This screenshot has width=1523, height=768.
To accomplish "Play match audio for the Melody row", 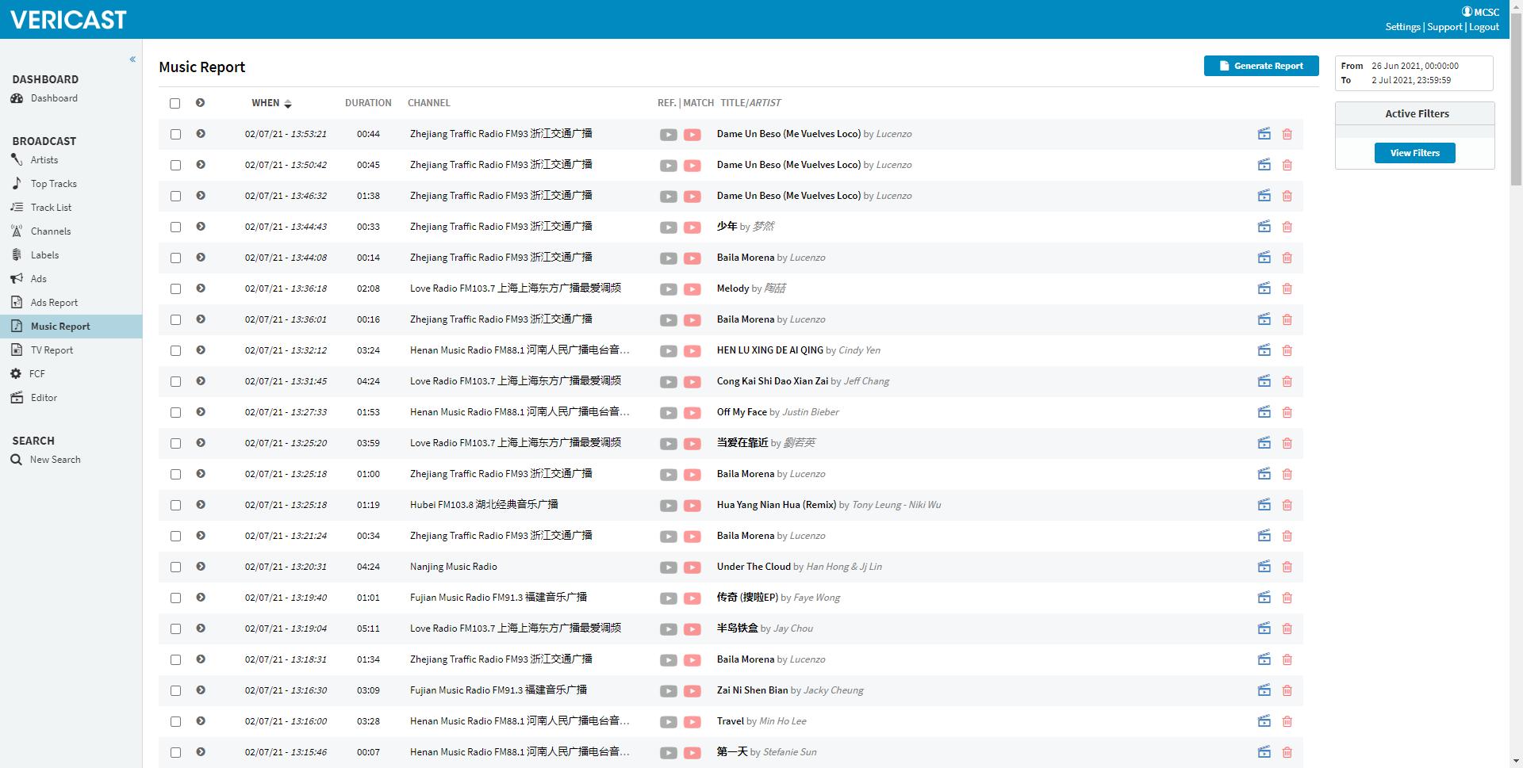I will coord(692,289).
